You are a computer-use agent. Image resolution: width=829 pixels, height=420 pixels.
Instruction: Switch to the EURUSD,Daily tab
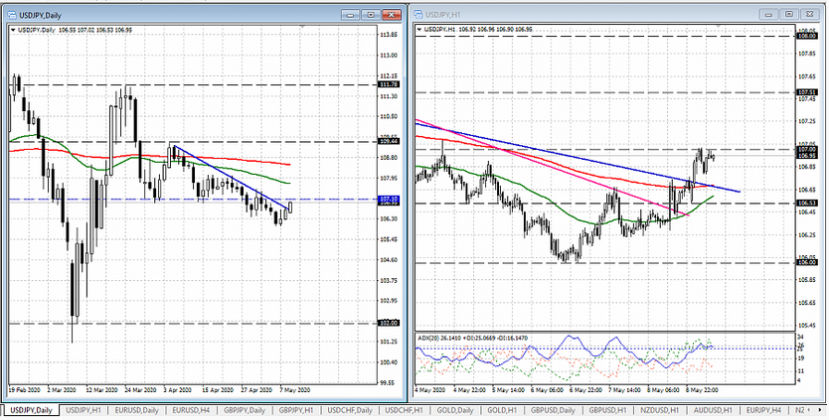coord(135,410)
